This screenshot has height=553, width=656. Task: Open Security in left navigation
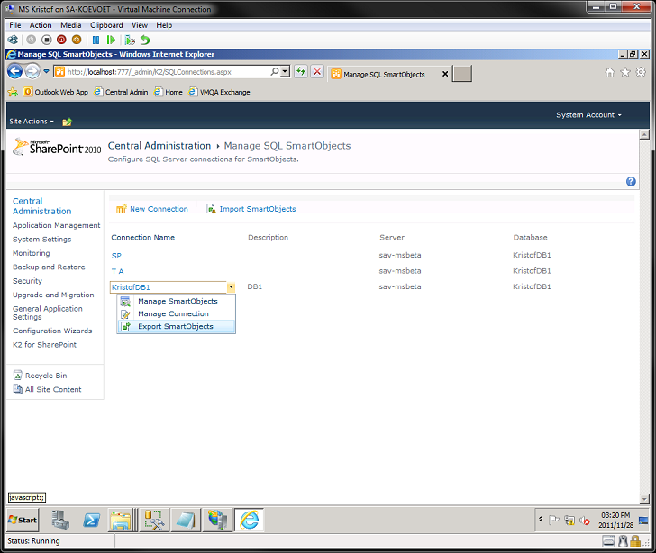pyautogui.click(x=28, y=281)
